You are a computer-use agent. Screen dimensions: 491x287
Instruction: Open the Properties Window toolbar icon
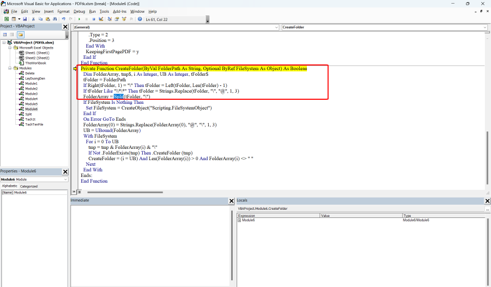tap(117, 19)
